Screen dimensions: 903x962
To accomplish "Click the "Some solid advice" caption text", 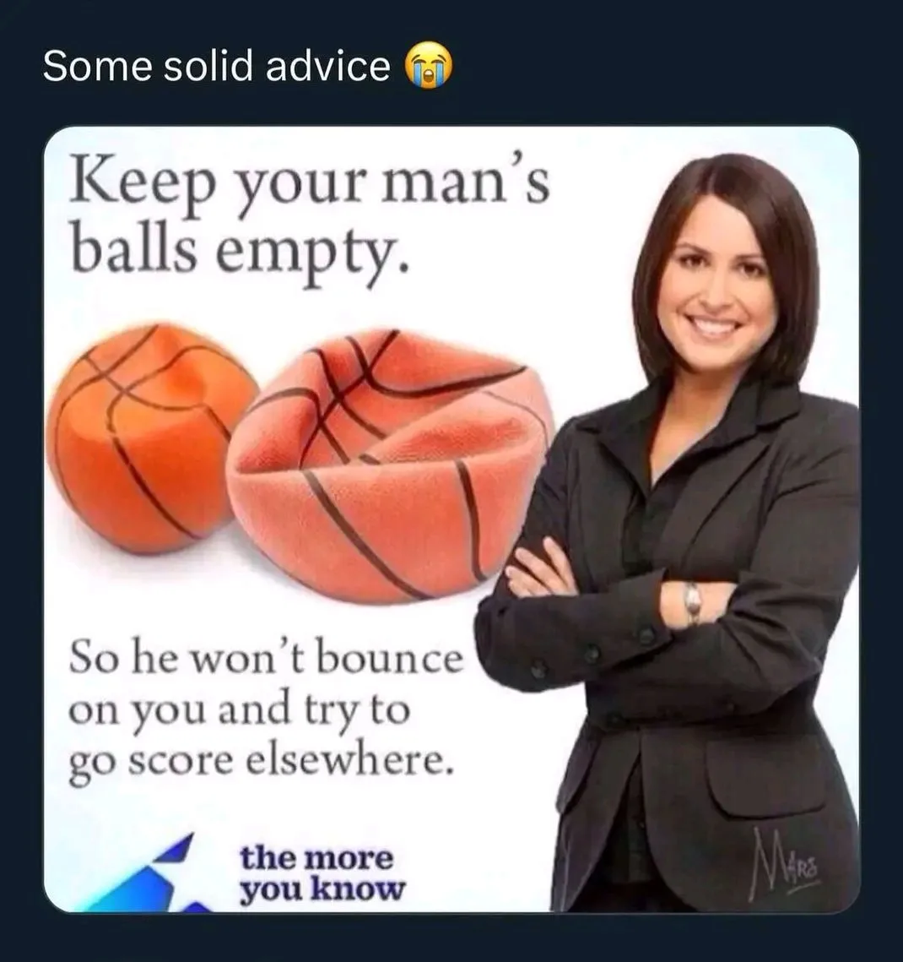I will click(216, 66).
